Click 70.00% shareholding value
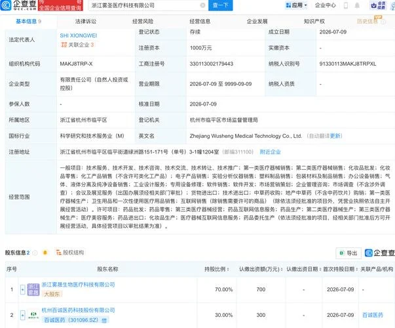Image resolution: width=395 pixels, height=328 pixels. tap(223, 290)
